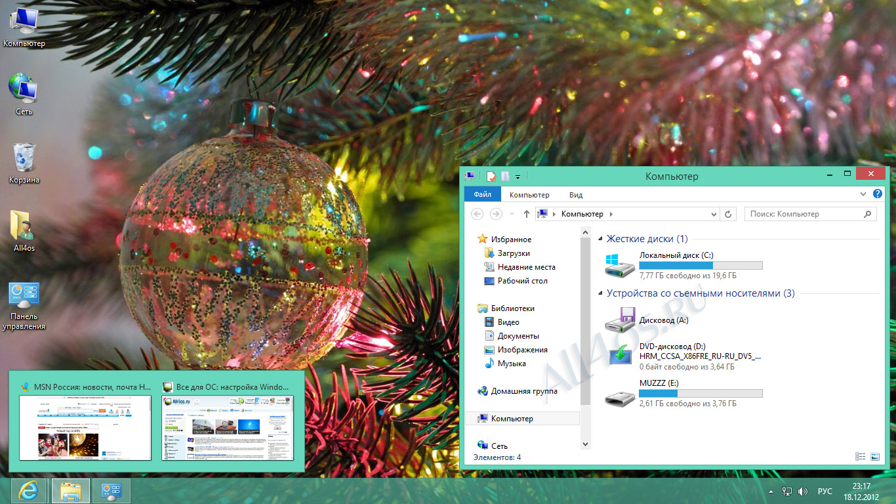Click Элементов: 4 status text
This screenshot has width=896, height=504.
click(x=497, y=457)
